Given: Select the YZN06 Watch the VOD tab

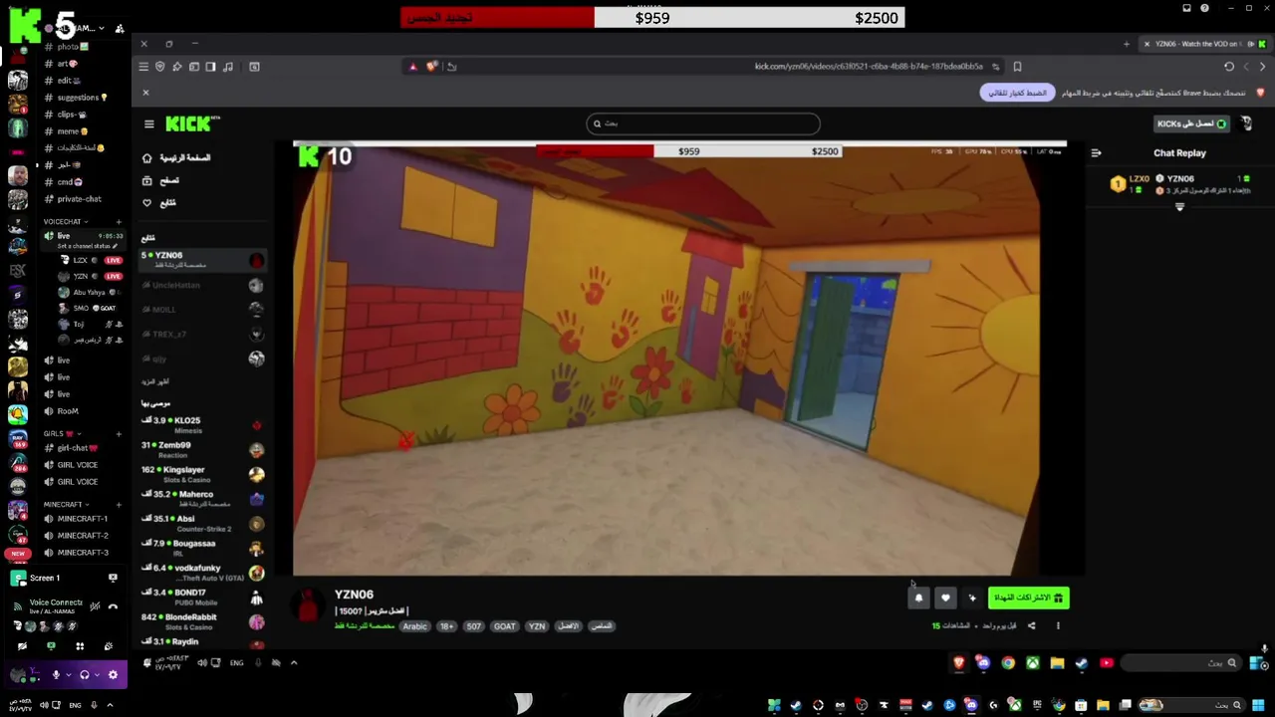Looking at the screenshot, I should [x=1205, y=44].
